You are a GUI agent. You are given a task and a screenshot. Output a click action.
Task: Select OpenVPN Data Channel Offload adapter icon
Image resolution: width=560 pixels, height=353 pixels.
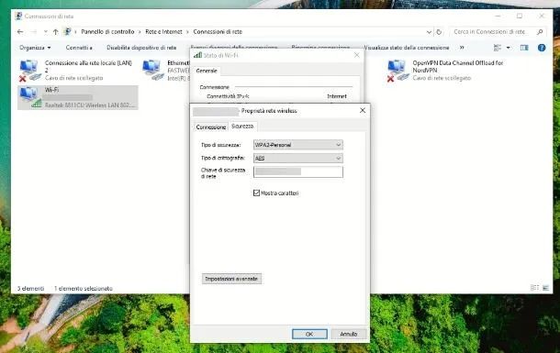(x=398, y=71)
